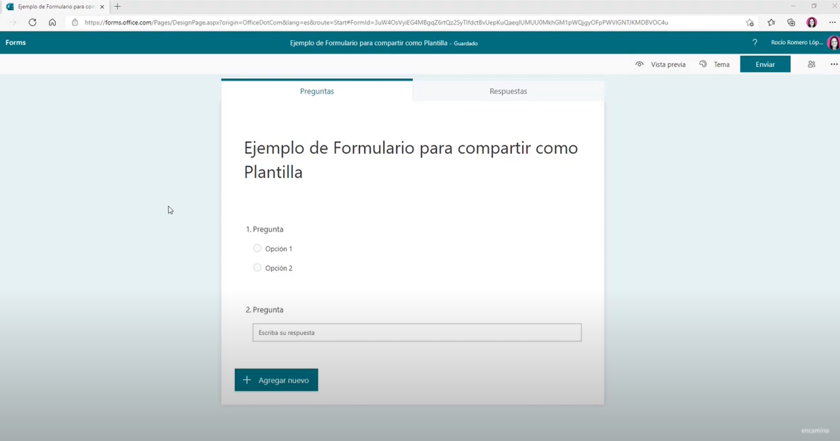Open Edge settings menu via ellipsis
Screen dimensions: 840x441
833,22
